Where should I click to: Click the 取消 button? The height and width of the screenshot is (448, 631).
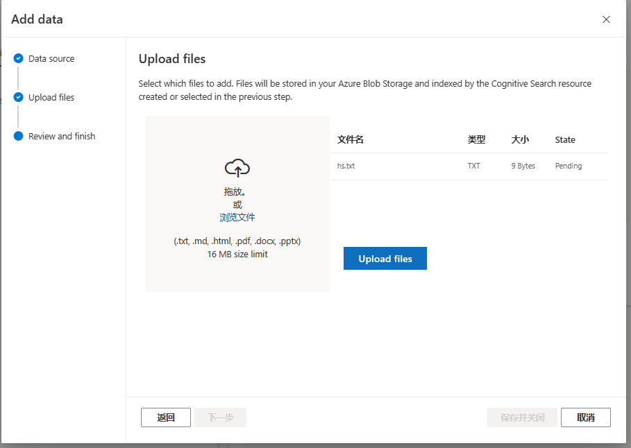point(585,417)
